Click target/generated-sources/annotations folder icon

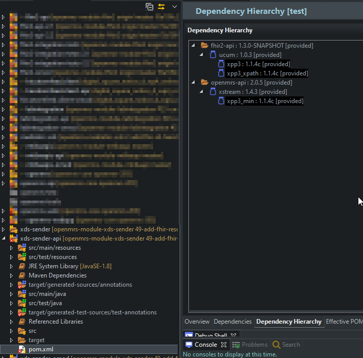point(22,285)
